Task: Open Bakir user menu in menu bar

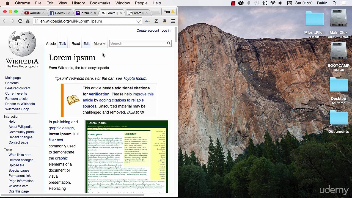Action: [x=322, y=3]
